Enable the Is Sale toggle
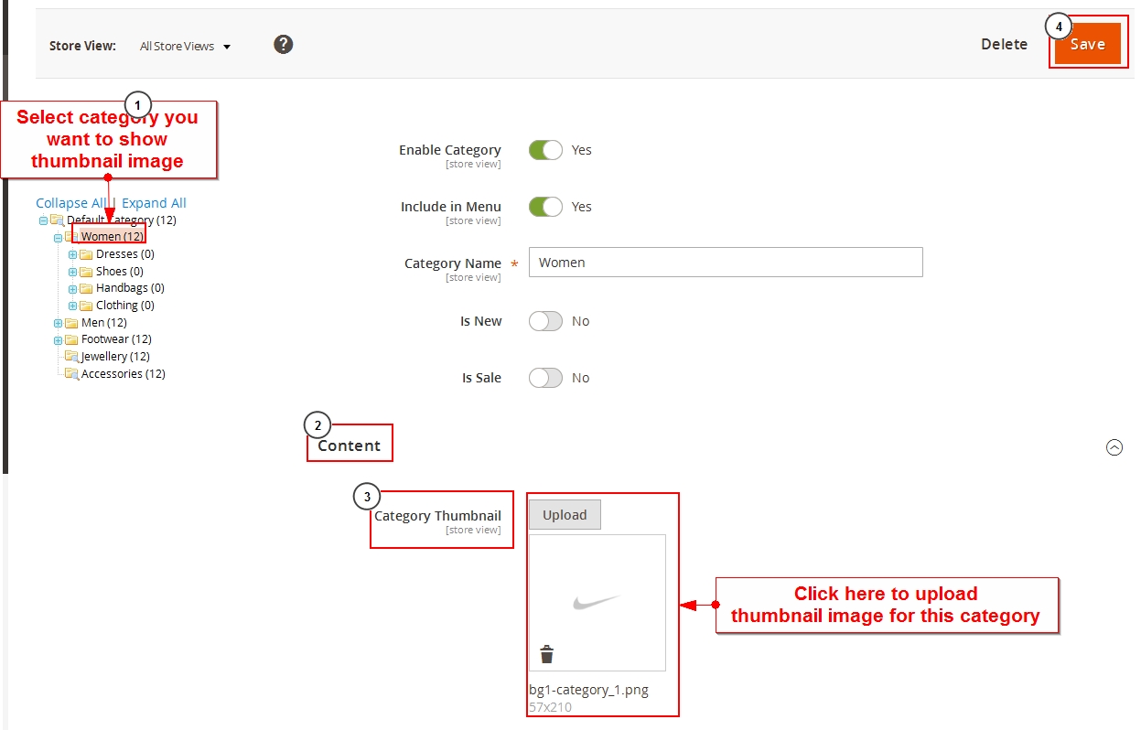This screenshot has width=1141, height=730. click(545, 378)
